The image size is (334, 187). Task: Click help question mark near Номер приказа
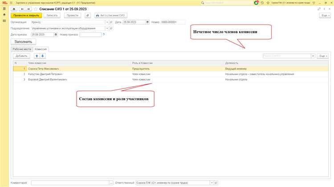pyautogui.click(x=104, y=34)
